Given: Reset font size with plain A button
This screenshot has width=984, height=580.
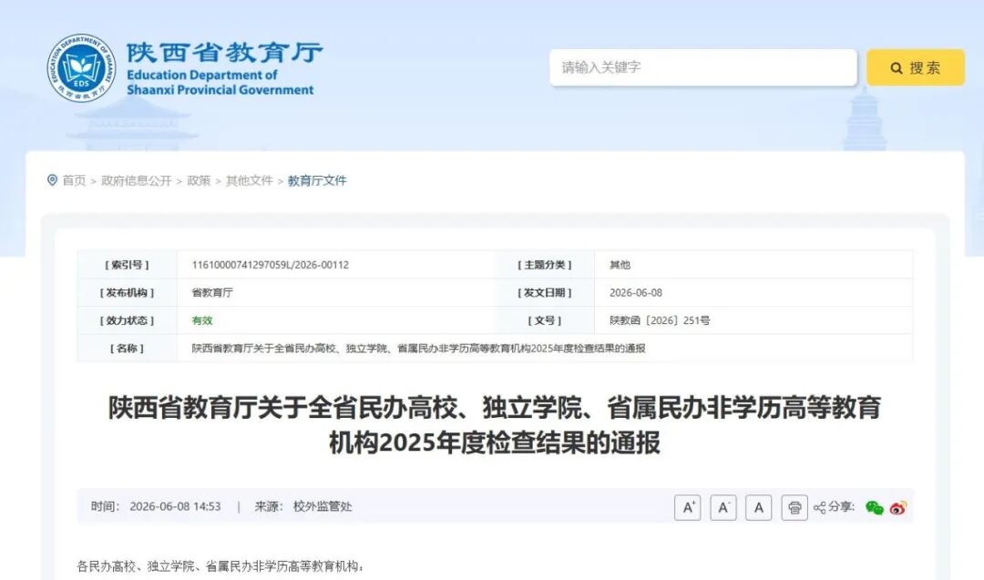Looking at the screenshot, I should coord(758,507).
